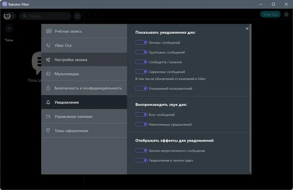Image resolution: width=293 pixels, height=190 pixels.
Task: Click the bell icon for Notifications
Action: tap(48, 102)
